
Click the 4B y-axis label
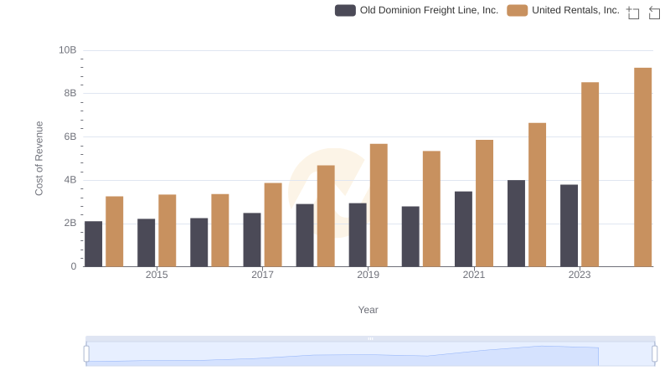[x=70, y=180]
